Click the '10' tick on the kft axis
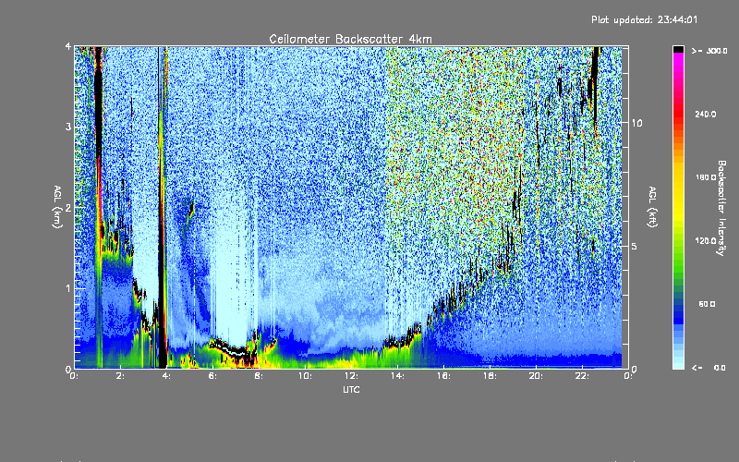The height and width of the screenshot is (462, 739). click(x=636, y=123)
